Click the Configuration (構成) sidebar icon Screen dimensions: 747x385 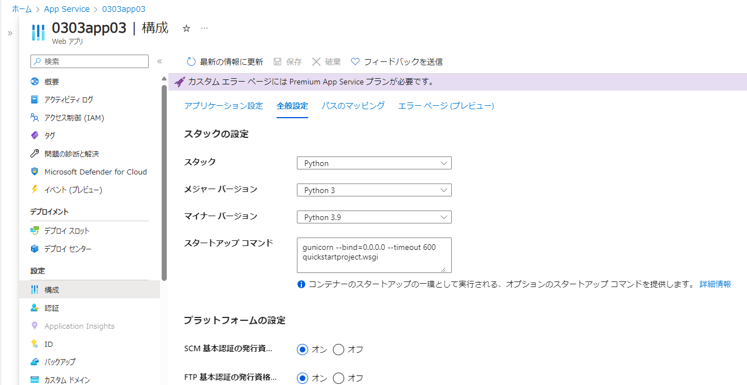click(x=35, y=290)
